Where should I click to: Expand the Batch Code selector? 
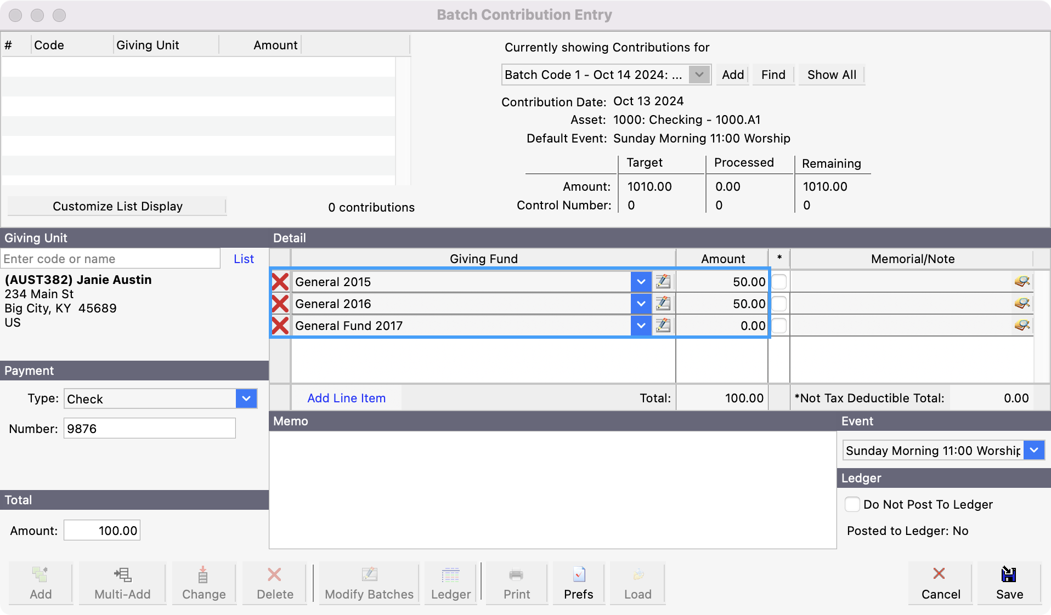pos(699,75)
